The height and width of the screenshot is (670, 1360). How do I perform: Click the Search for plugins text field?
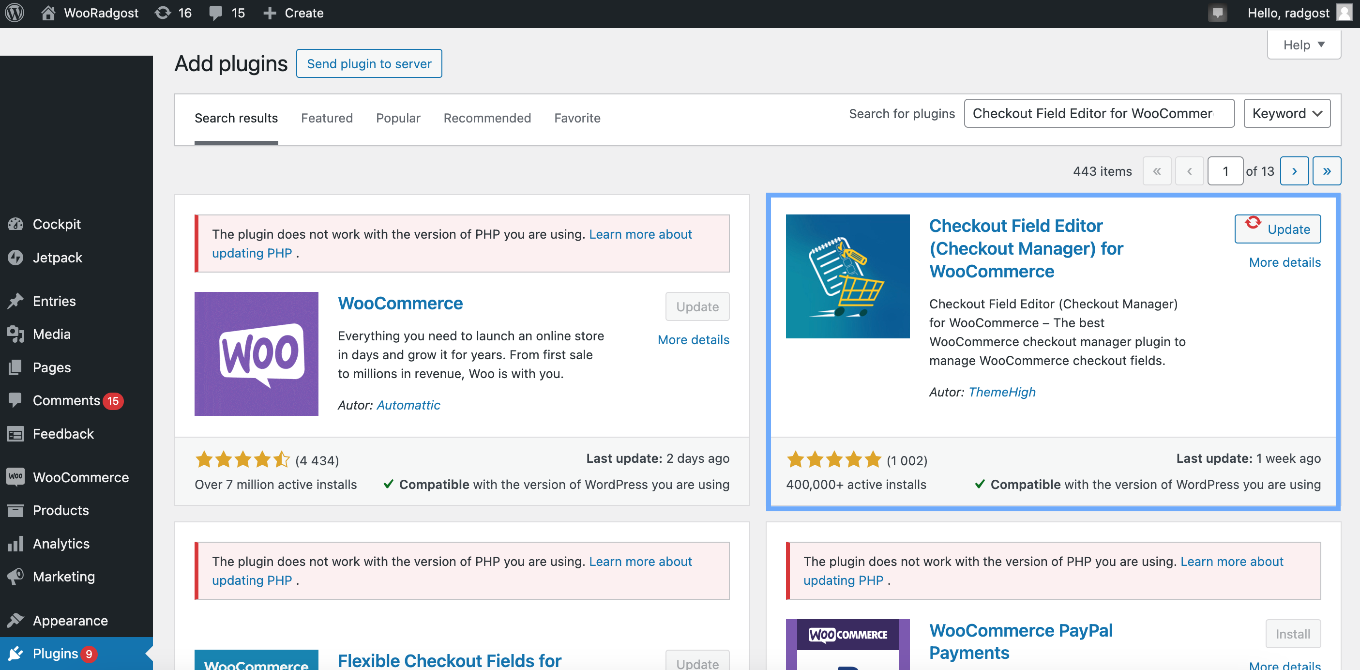[1098, 113]
